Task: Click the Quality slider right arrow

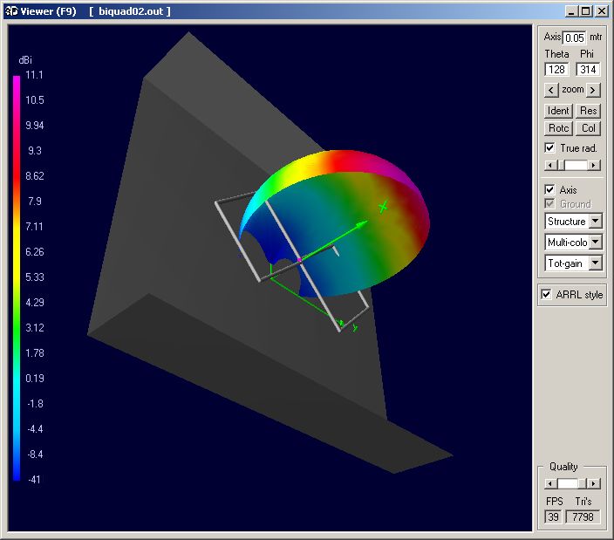Action: pos(594,483)
